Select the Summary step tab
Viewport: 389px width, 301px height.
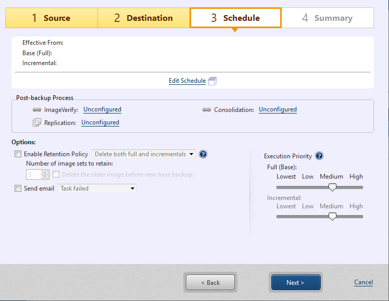pos(327,18)
